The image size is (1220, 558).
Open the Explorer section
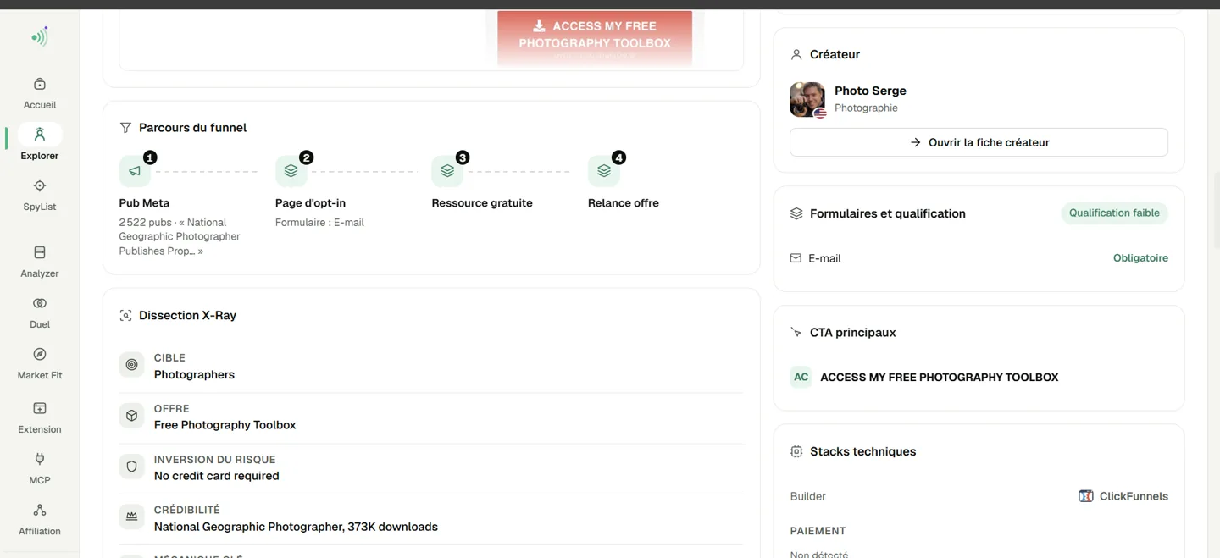coord(40,144)
